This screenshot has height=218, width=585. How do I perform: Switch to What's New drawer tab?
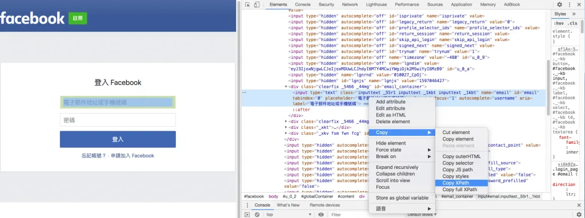pos(288,205)
